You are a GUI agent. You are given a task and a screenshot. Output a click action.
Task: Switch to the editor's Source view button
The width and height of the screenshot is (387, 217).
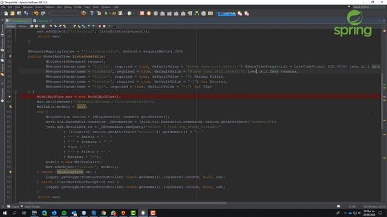tap(11, 26)
